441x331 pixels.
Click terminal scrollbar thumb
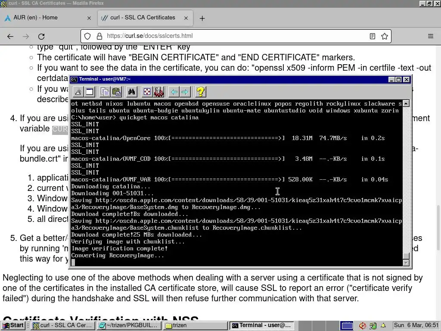[406, 256]
